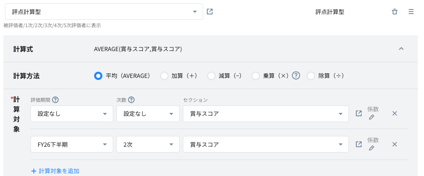This screenshot has width=424, height=176.
Task: Click help icon beside 評価期間 label
Action: [55, 100]
